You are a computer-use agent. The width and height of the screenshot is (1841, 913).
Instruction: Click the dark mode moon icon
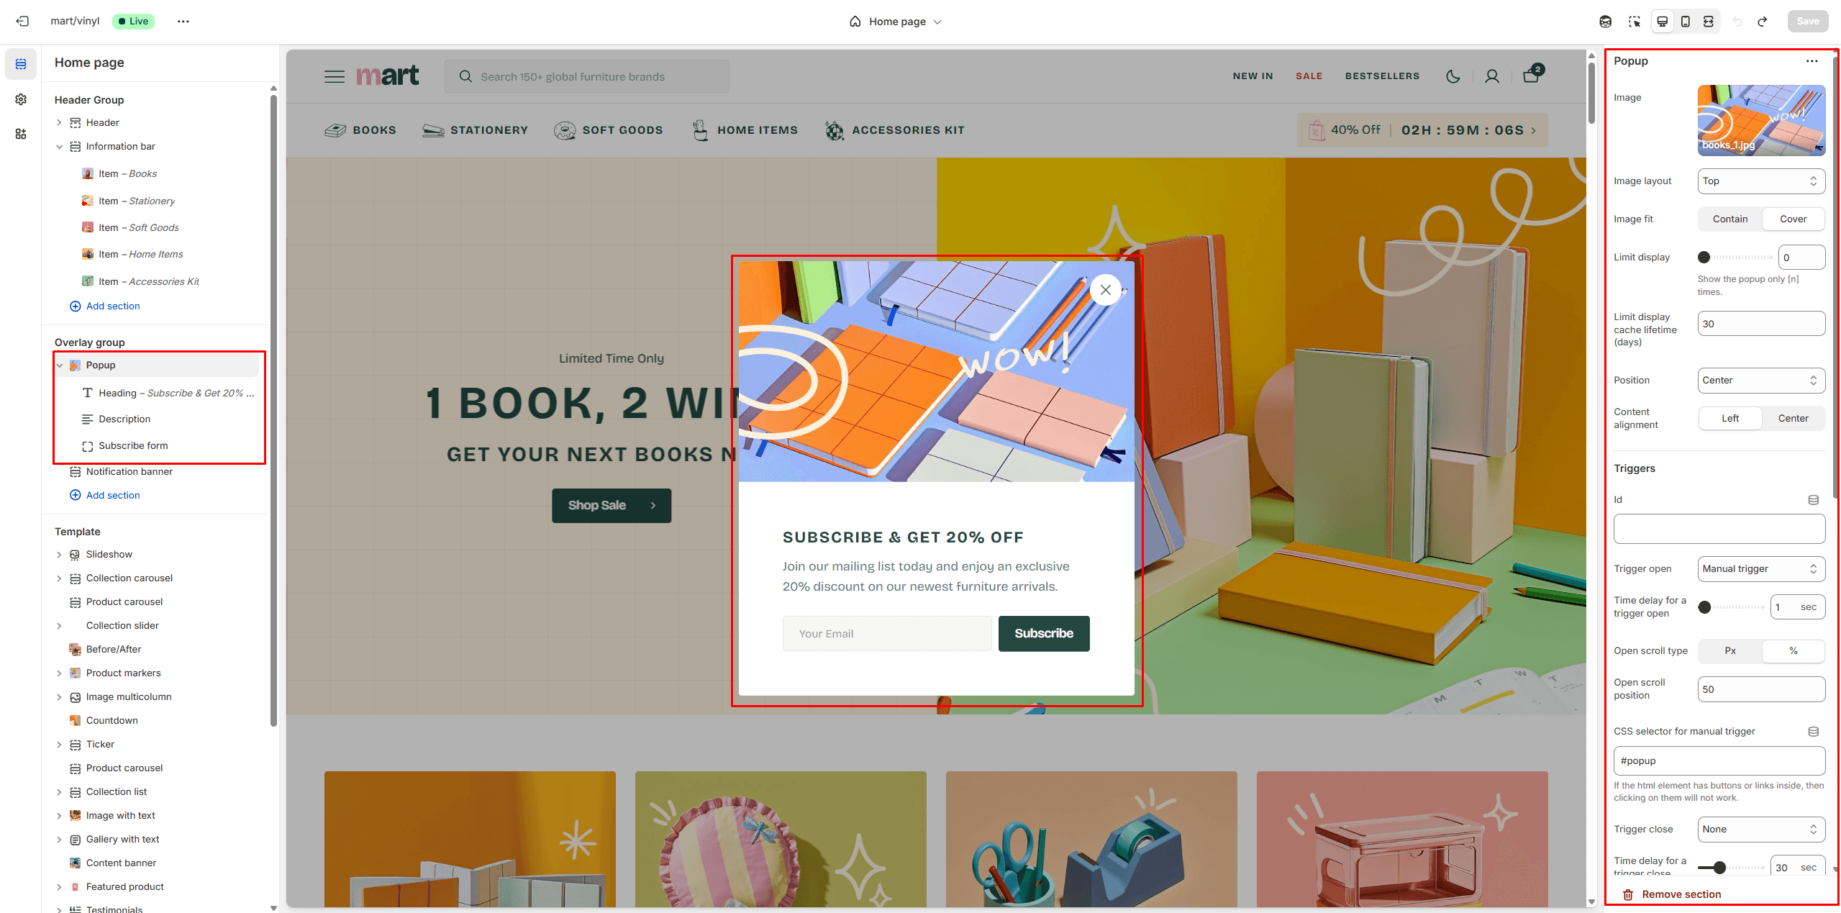click(1453, 76)
